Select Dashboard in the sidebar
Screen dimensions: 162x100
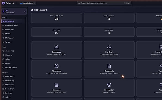[x=13, y=21]
